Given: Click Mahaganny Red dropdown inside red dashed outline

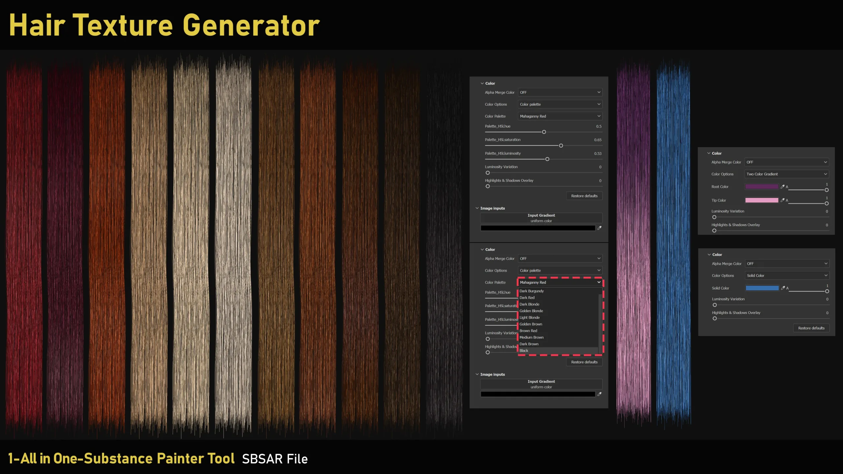Looking at the screenshot, I should tap(560, 282).
